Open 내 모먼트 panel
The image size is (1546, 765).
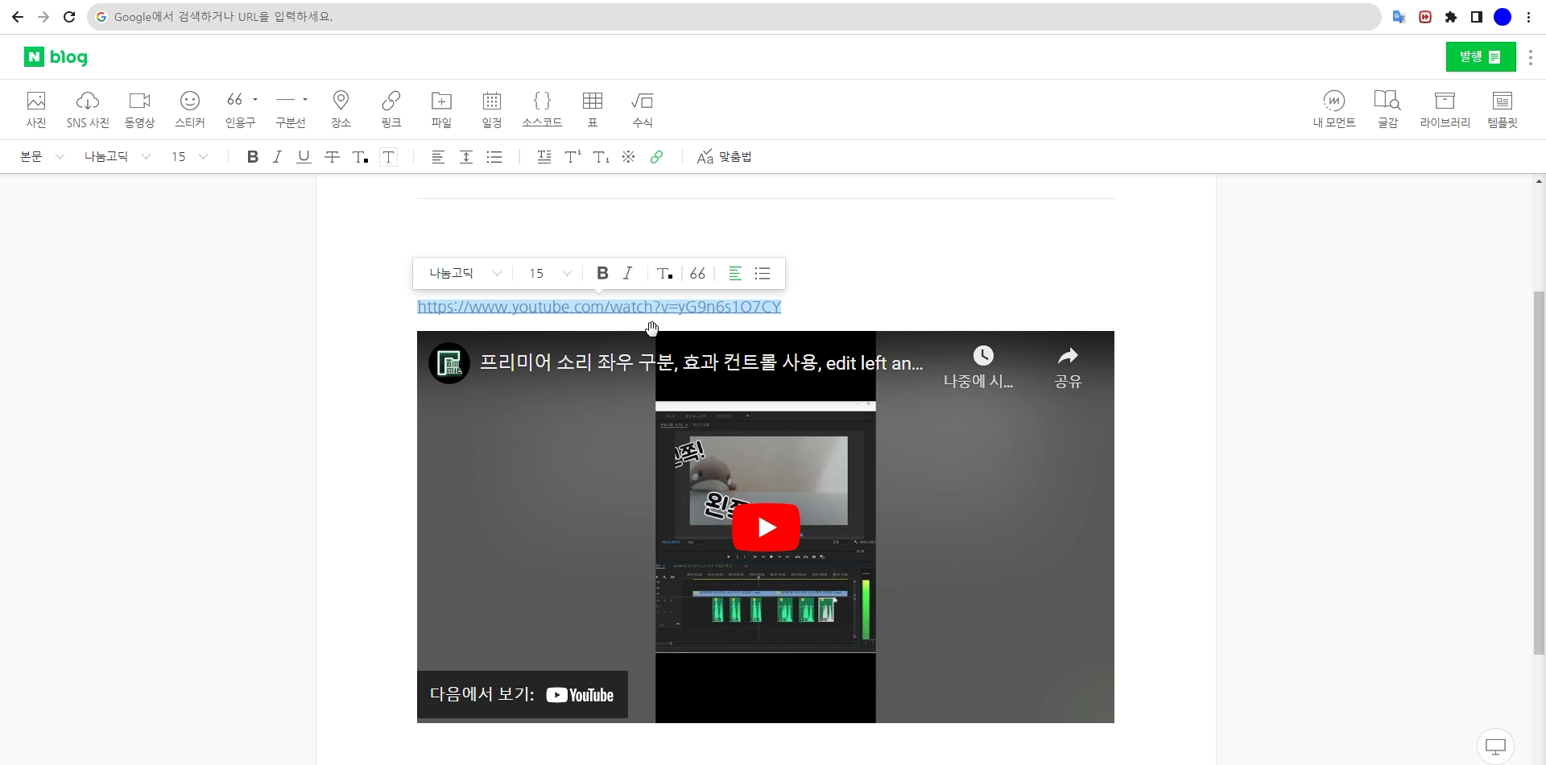[x=1334, y=110]
